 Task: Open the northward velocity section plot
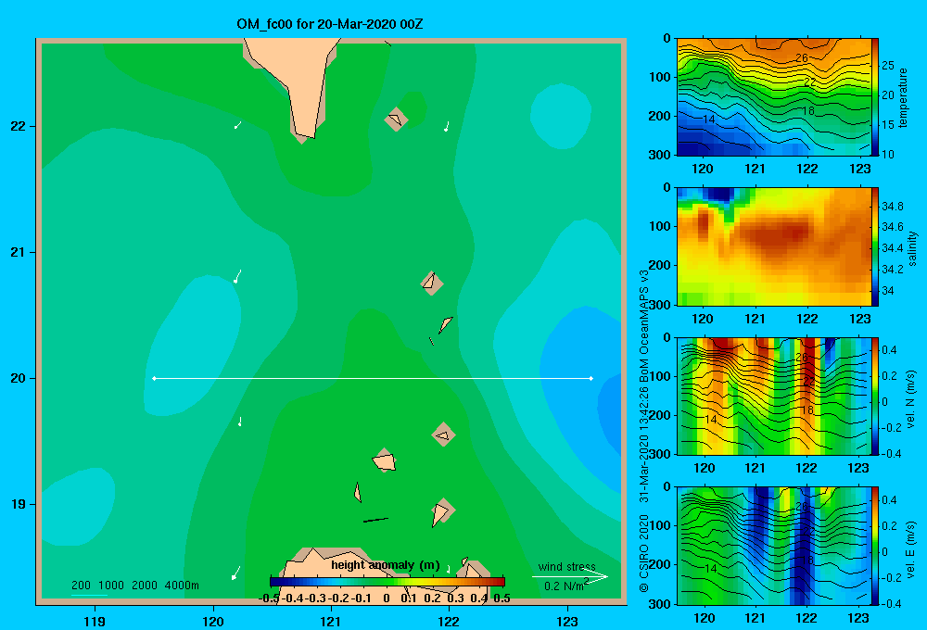click(x=774, y=396)
